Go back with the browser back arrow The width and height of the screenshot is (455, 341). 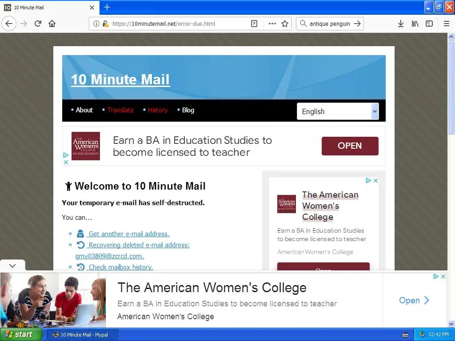point(9,24)
